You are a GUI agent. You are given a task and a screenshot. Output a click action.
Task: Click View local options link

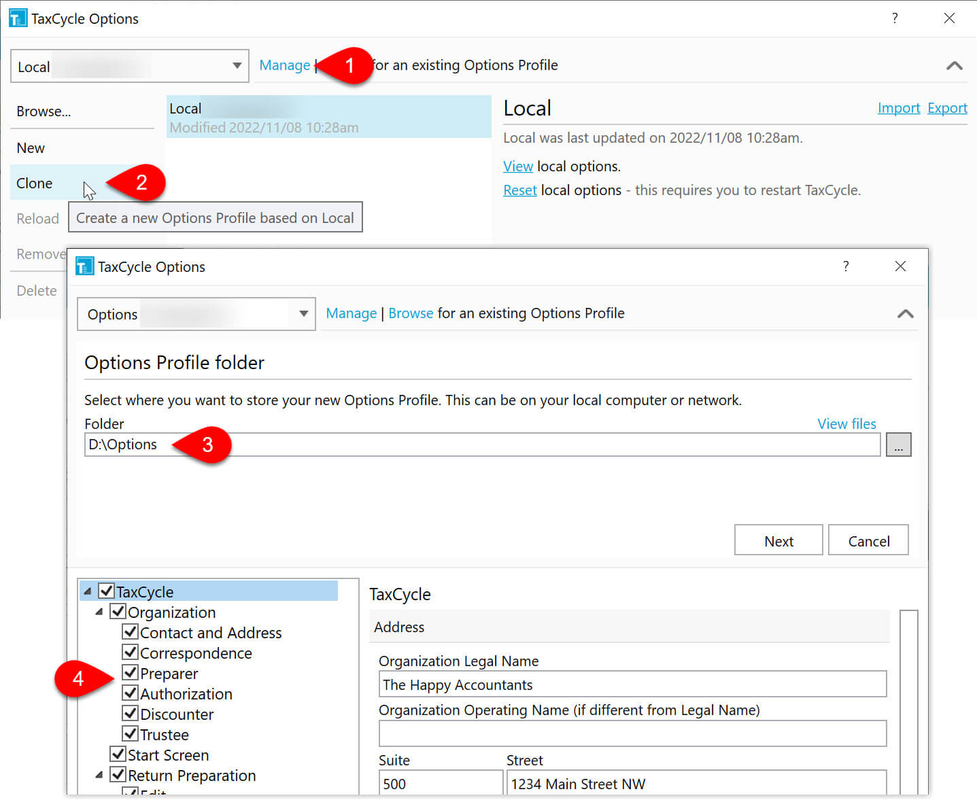(x=518, y=167)
